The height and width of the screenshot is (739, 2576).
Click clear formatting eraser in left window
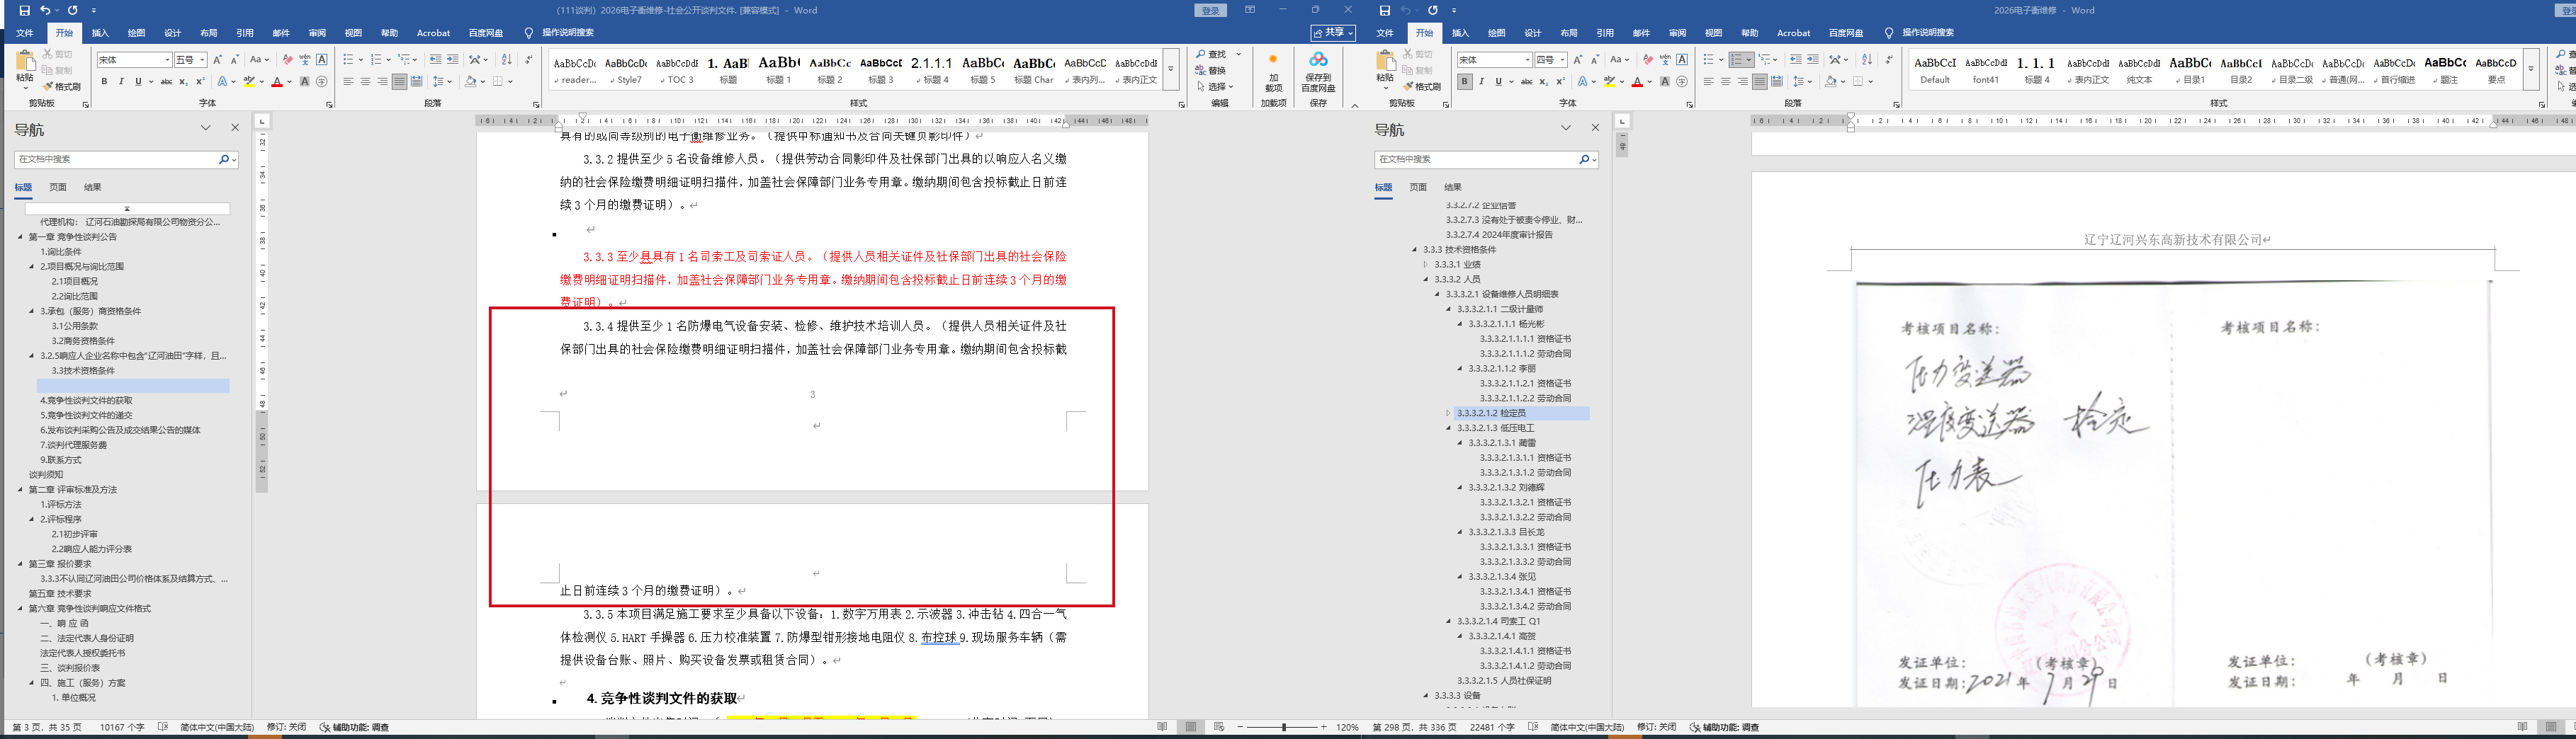[287, 60]
